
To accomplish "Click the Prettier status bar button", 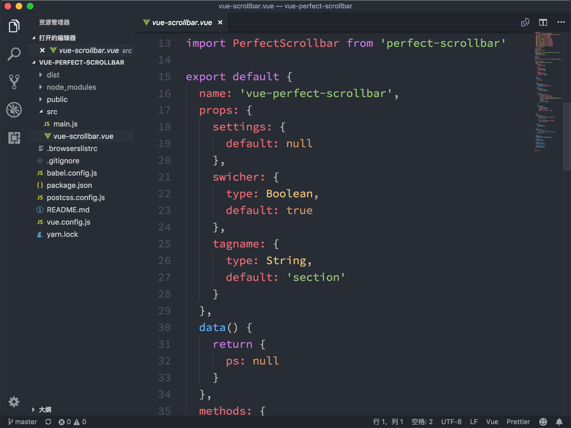I will pos(518,422).
